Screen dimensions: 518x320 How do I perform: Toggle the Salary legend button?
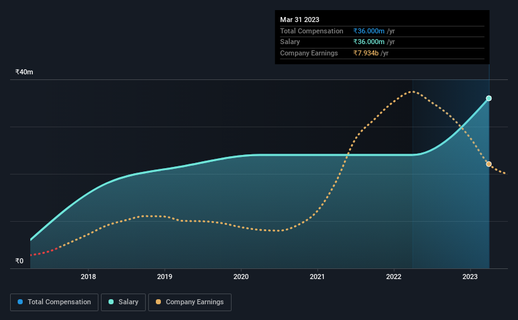123,302
